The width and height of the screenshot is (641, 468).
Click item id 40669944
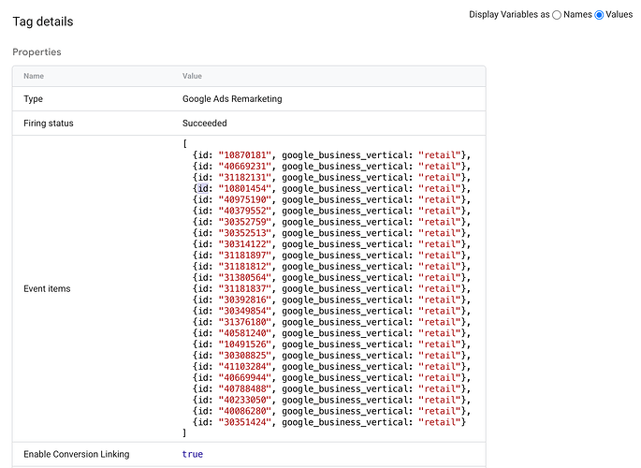click(x=245, y=377)
